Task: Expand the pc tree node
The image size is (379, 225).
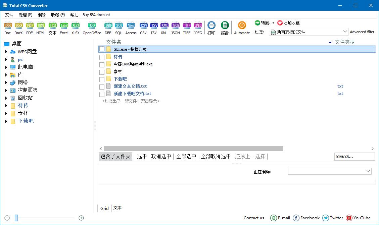Action: coord(6,59)
